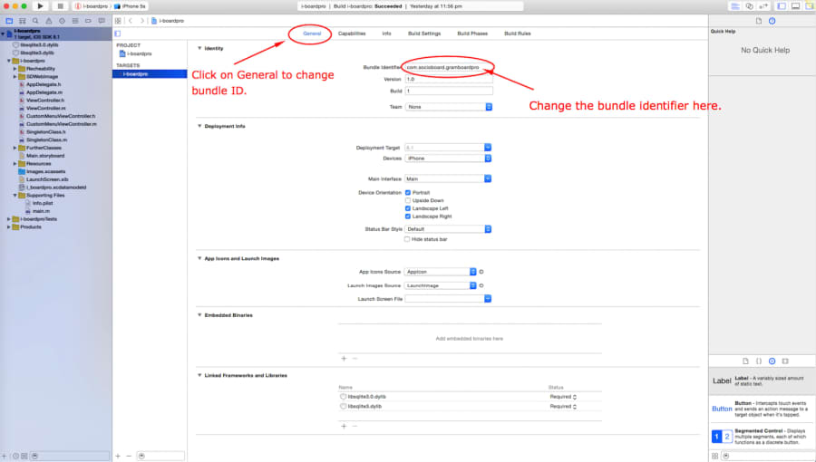This screenshot has width=816, height=462.
Task: Switch to the Build Rules tab
Action: [x=518, y=34]
